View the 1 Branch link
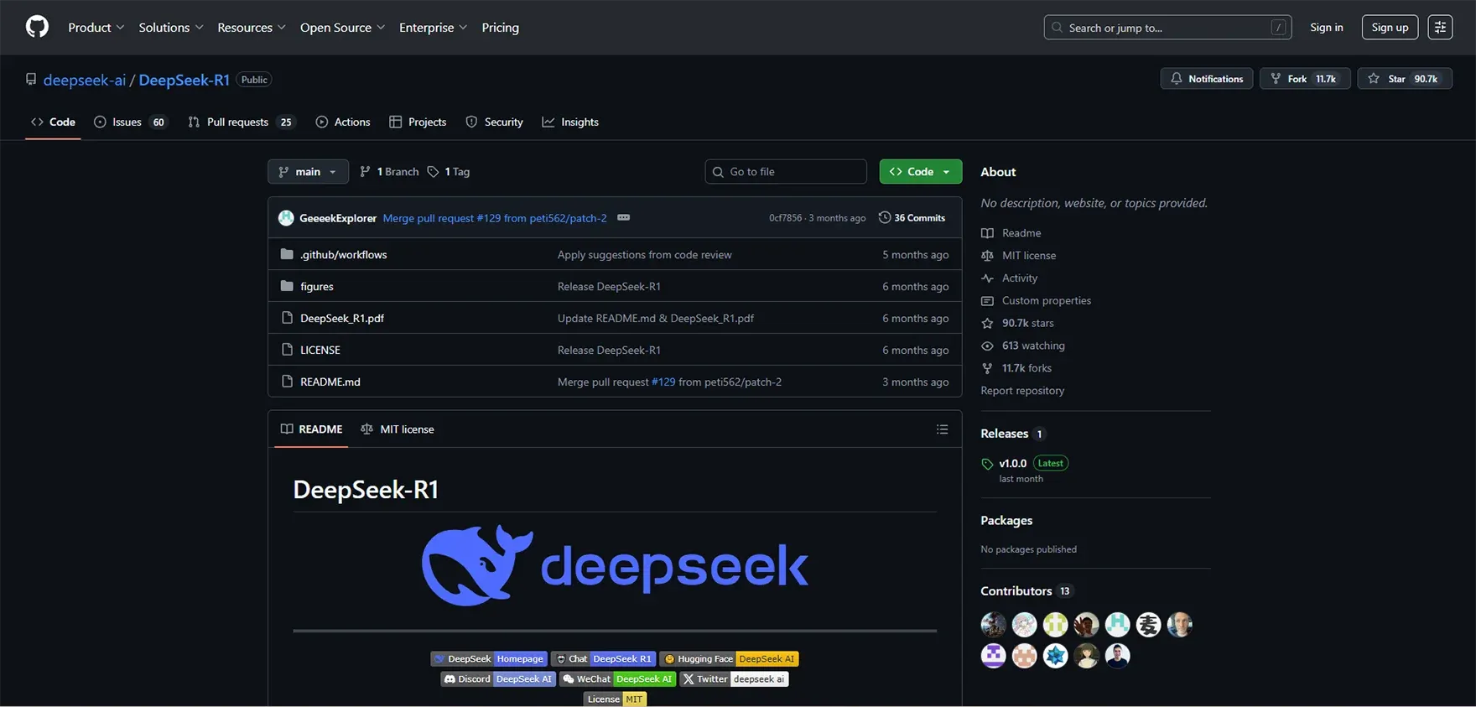This screenshot has height=707, width=1476. click(389, 171)
